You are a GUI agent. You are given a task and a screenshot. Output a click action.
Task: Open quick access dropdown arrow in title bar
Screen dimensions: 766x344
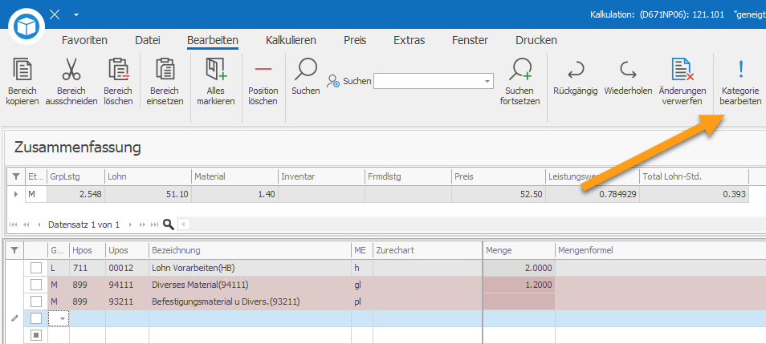point(76,15)
